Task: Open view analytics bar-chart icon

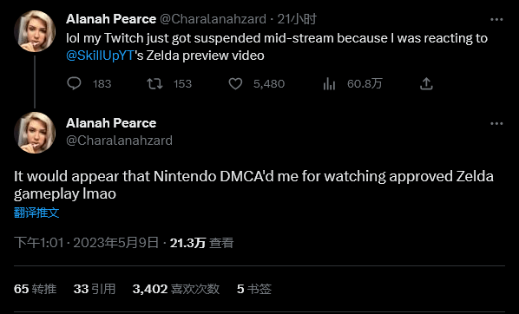Action: (x=329, y=84)
